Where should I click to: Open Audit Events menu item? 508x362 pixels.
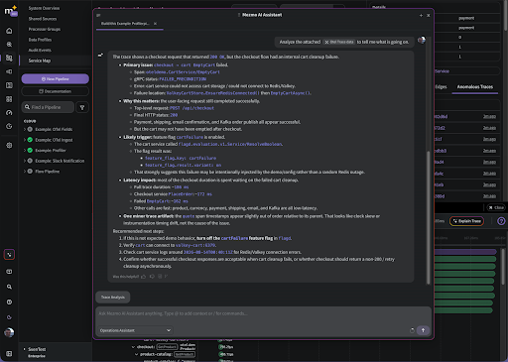[40, 51]
